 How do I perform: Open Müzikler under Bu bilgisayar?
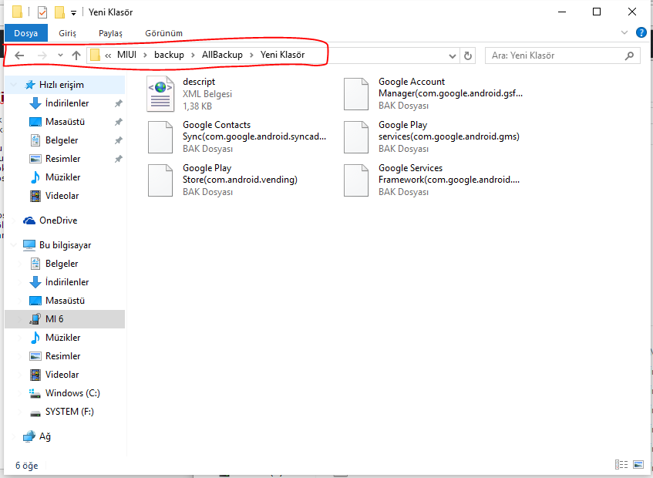pyautogui.click(x=65, y=338)
